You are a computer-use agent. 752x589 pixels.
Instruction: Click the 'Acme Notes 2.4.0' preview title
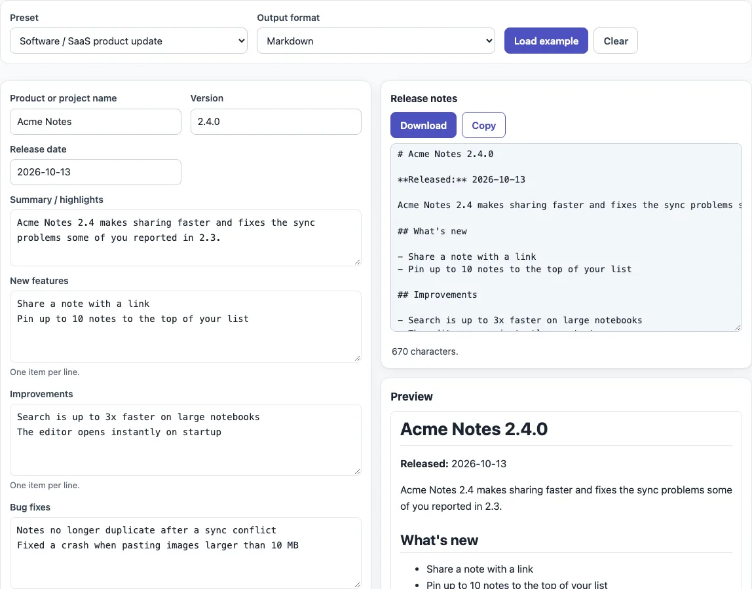tap(474, 429)
